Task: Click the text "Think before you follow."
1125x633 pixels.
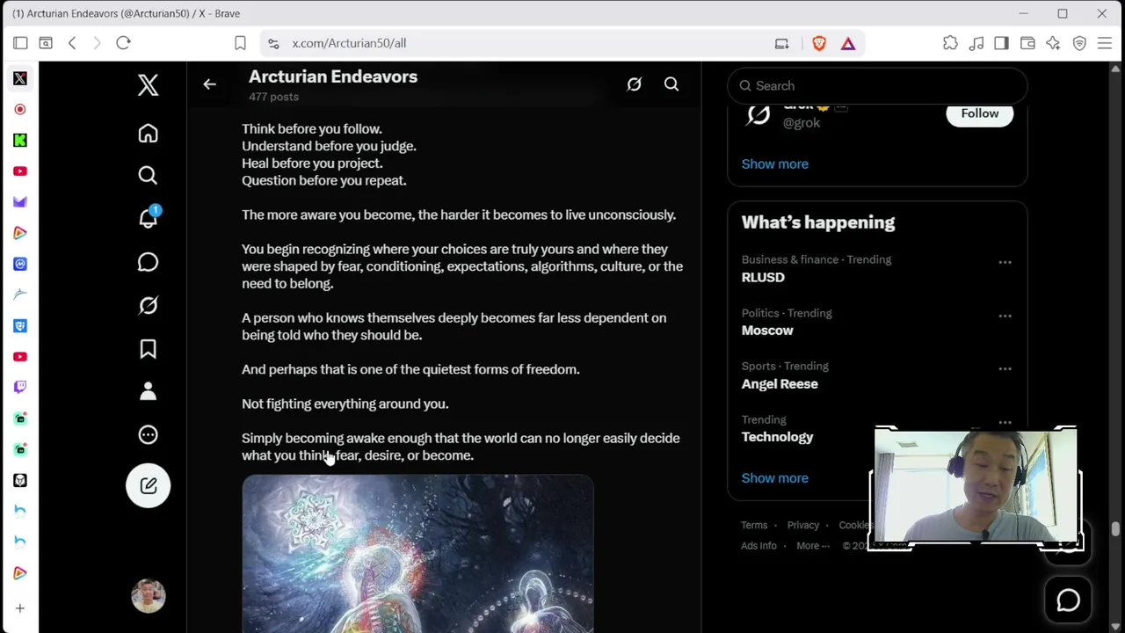Action: click(x=312, y=129)
